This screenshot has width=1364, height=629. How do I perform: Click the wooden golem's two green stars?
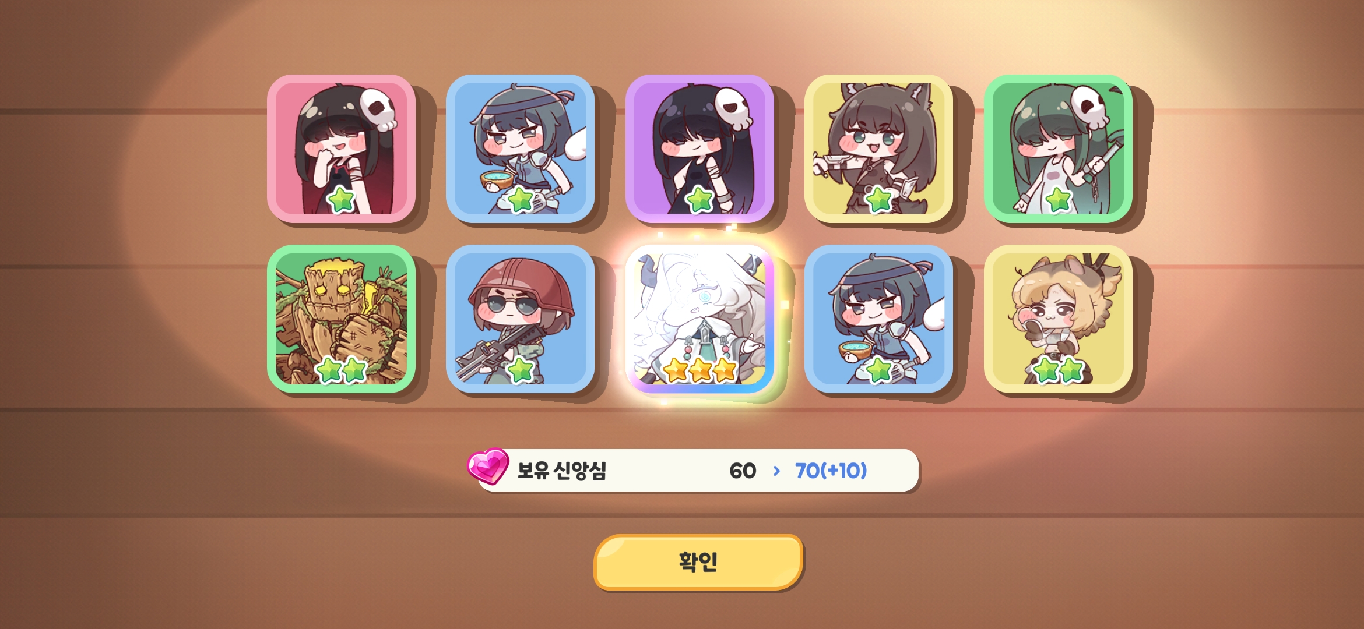[x=341, y=370]
